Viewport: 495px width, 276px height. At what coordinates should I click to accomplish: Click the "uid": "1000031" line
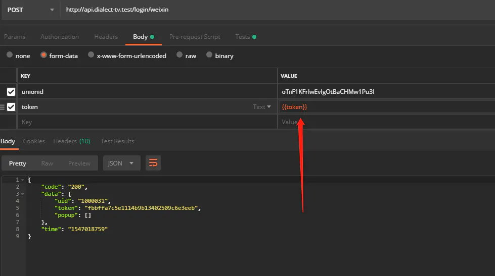pos(82,201)
